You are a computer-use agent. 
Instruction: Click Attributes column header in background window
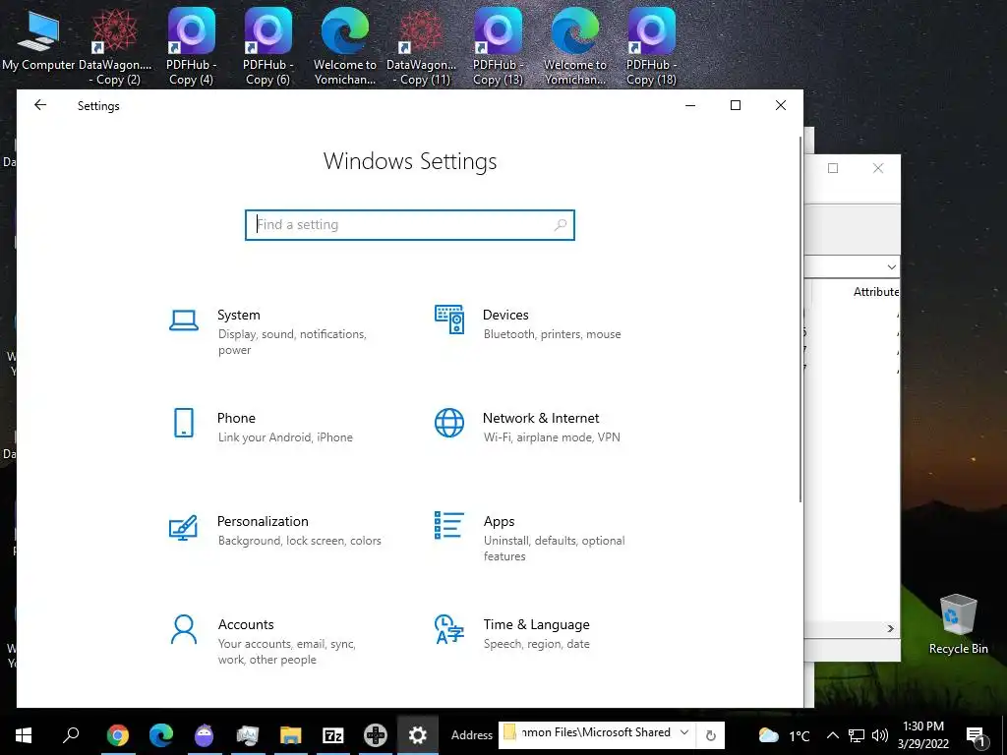876,291
